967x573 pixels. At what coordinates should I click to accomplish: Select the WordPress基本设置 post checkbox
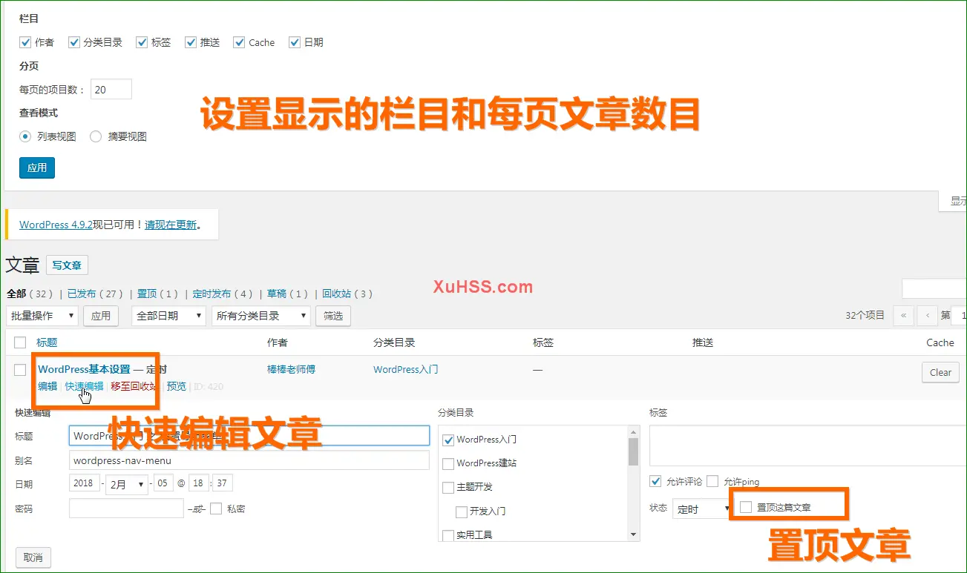(x=20, y=369)
